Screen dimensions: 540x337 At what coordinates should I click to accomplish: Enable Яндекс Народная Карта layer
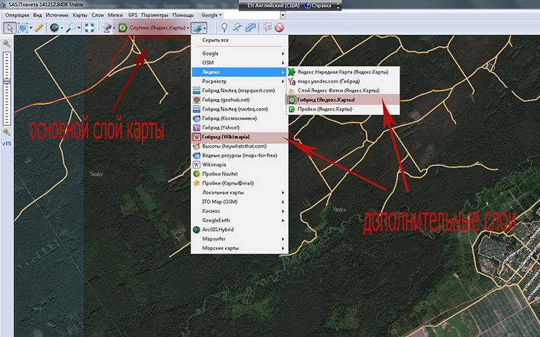pyautogui.click(x=343, y=72)
